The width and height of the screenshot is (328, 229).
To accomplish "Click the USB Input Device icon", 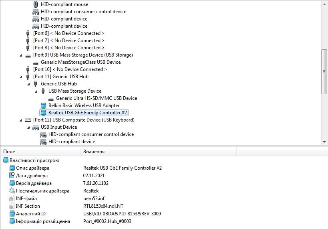I will pyautogui.click(x=36, y=128).
